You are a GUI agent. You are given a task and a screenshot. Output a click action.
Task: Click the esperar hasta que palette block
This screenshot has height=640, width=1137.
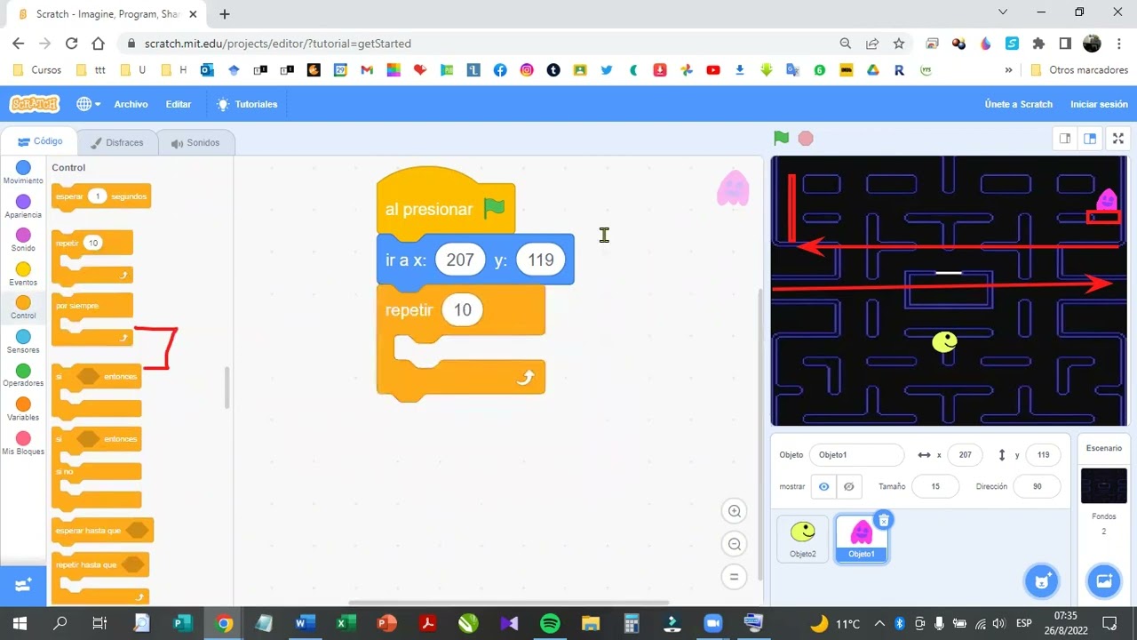(x=102, y=531)
